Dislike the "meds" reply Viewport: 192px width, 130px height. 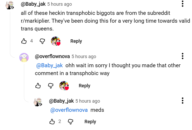[70, 121]
